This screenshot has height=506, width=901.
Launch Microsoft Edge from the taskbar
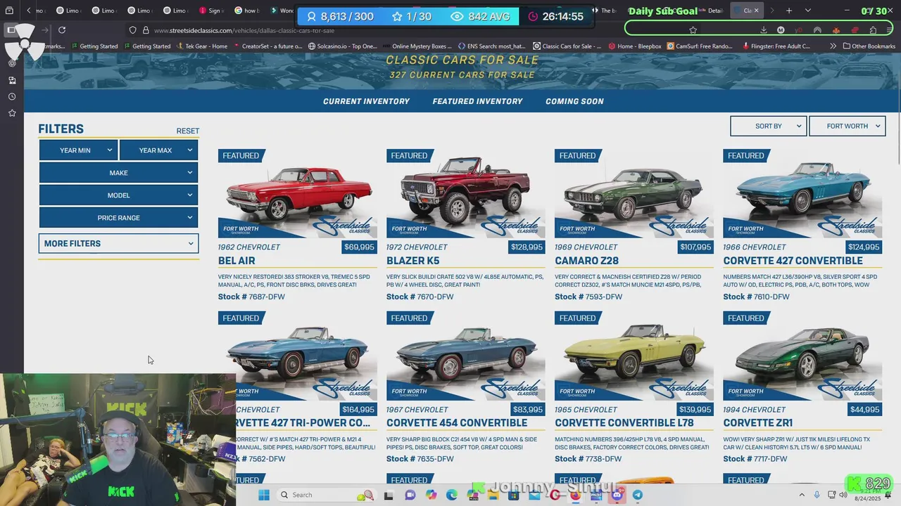tap(452, 495)
